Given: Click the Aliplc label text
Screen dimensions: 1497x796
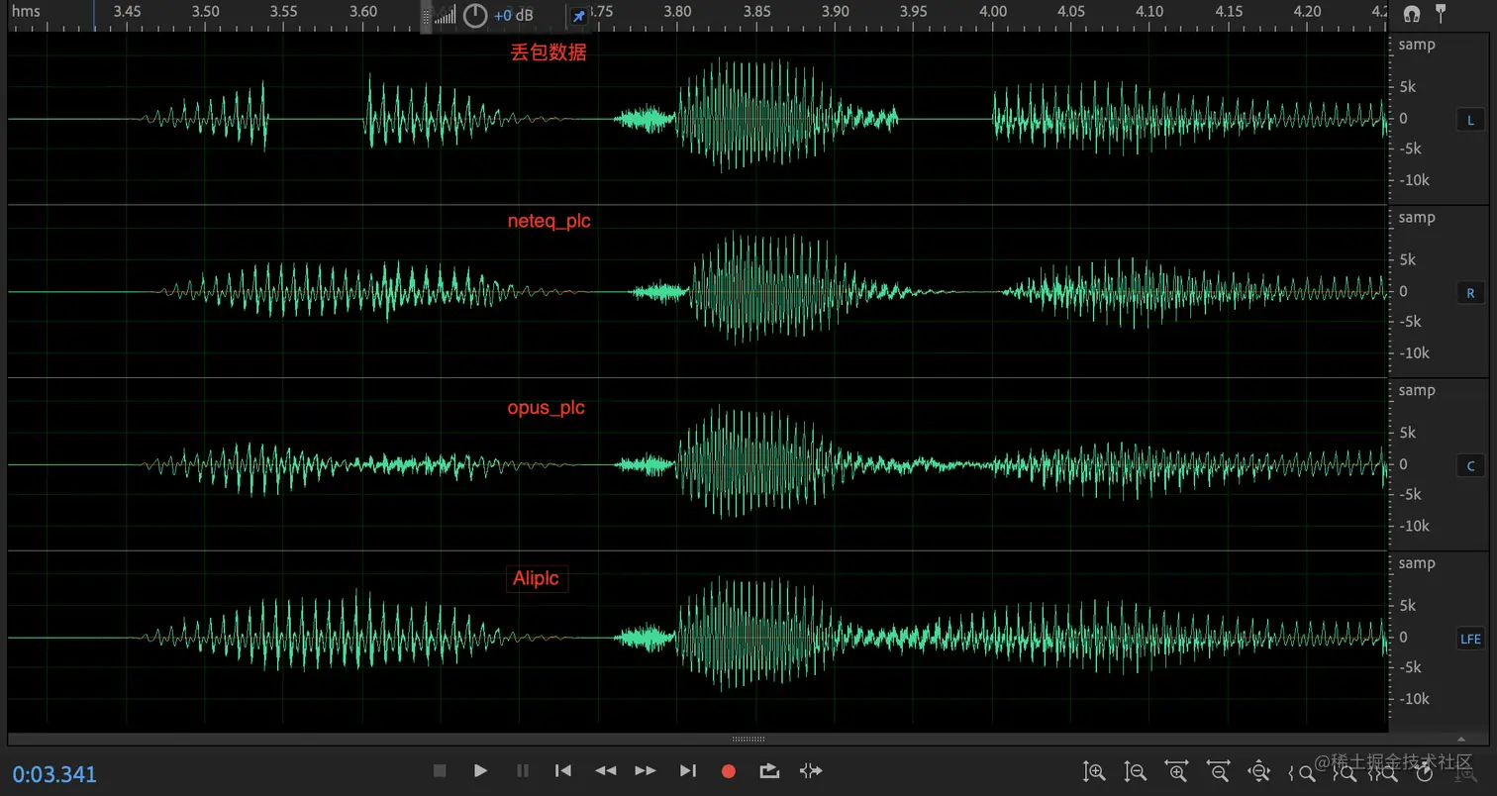Looking at the screenshot, I should tap(537, 578).
